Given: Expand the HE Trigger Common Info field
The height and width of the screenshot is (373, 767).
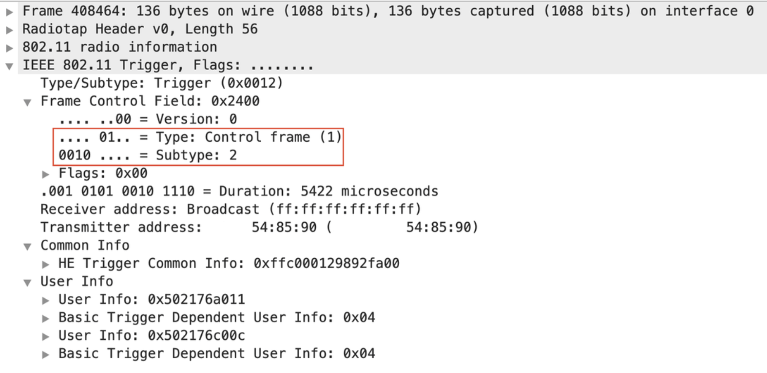Looking at the screenshot, I should click(x=46, y=263).
